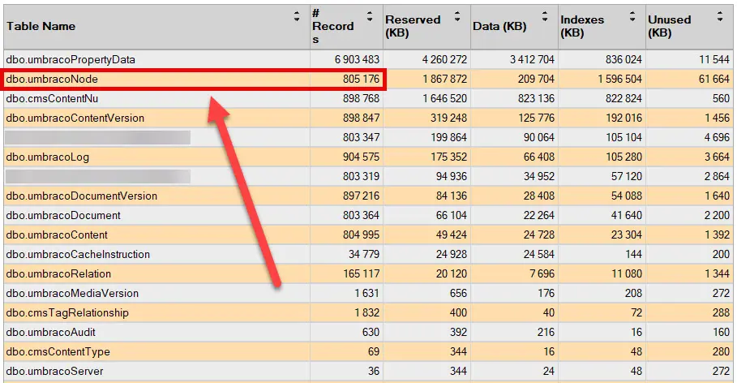Click indexes value 836 024
The height and width of the screenshot is (383, 737).
623,60
